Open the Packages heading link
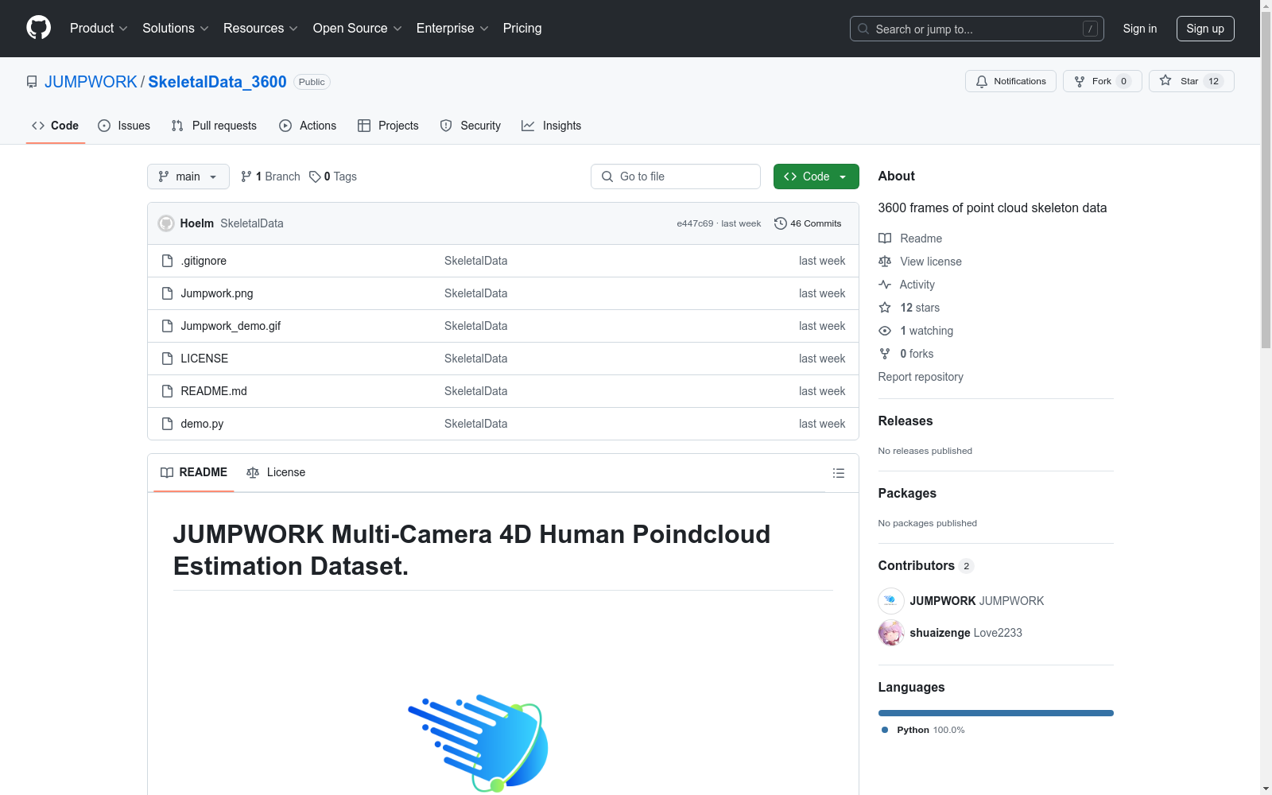Screen dimensions: 1272x795 point(907,493)
